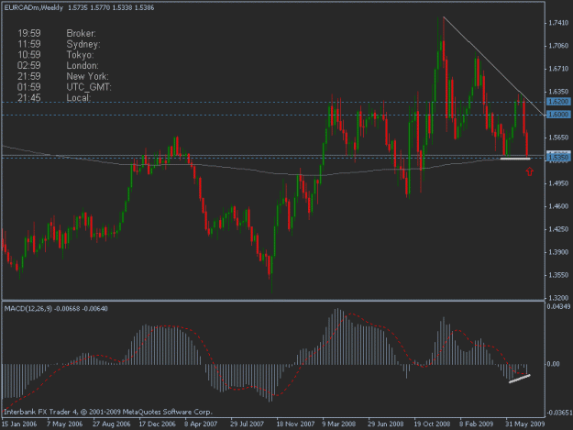Click the 7 May 2006 date label
The height and width of the screenshot is (430, 573).
pyautogui.click(x=65, y=424)
